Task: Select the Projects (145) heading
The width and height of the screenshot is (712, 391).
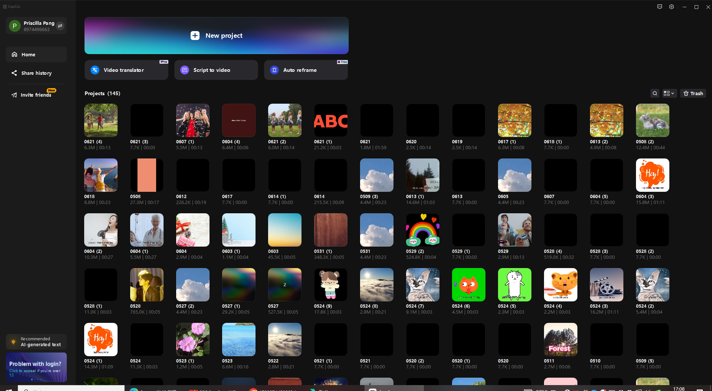Action: tap(102, 93)
